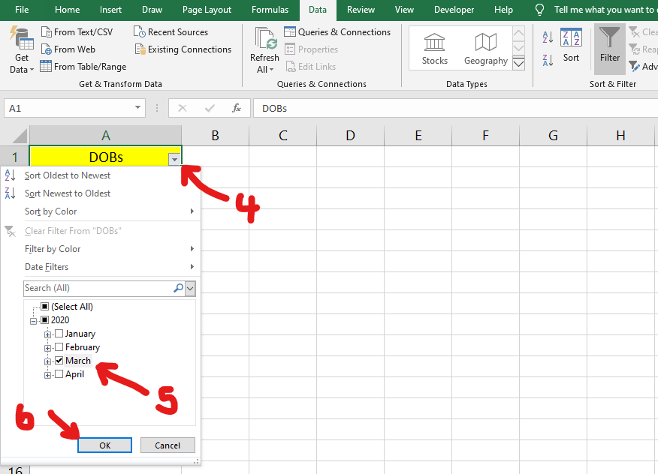This screenshot has height=474, width=658.
Task: Open the File tab
Action: 22,10
